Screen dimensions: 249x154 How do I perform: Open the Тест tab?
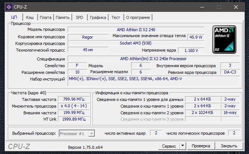[116, 17]
